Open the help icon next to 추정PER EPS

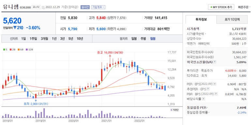[208, 89]
